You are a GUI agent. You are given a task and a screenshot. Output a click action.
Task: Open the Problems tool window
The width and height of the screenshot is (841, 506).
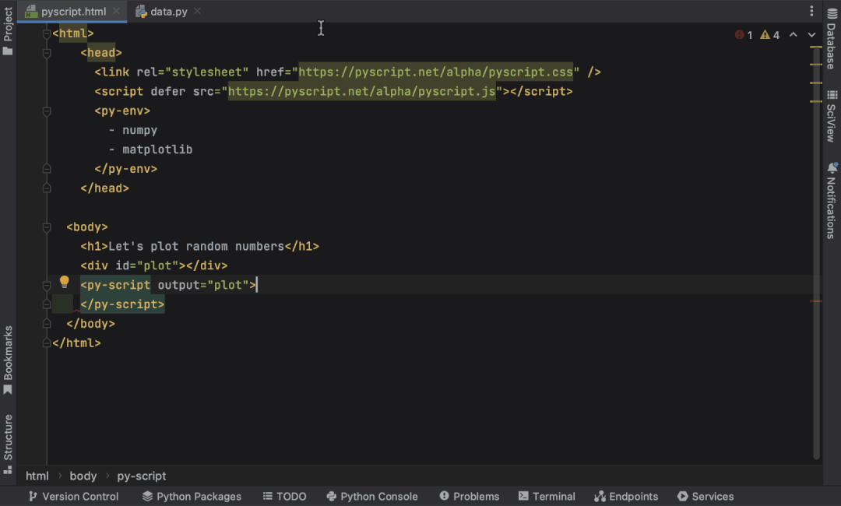470,496
